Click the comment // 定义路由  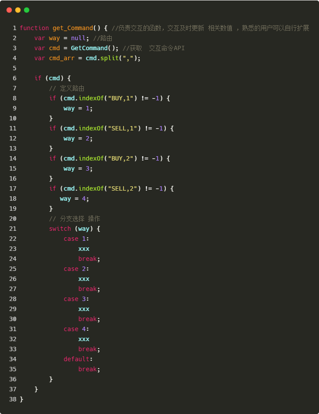click(67, 88)
